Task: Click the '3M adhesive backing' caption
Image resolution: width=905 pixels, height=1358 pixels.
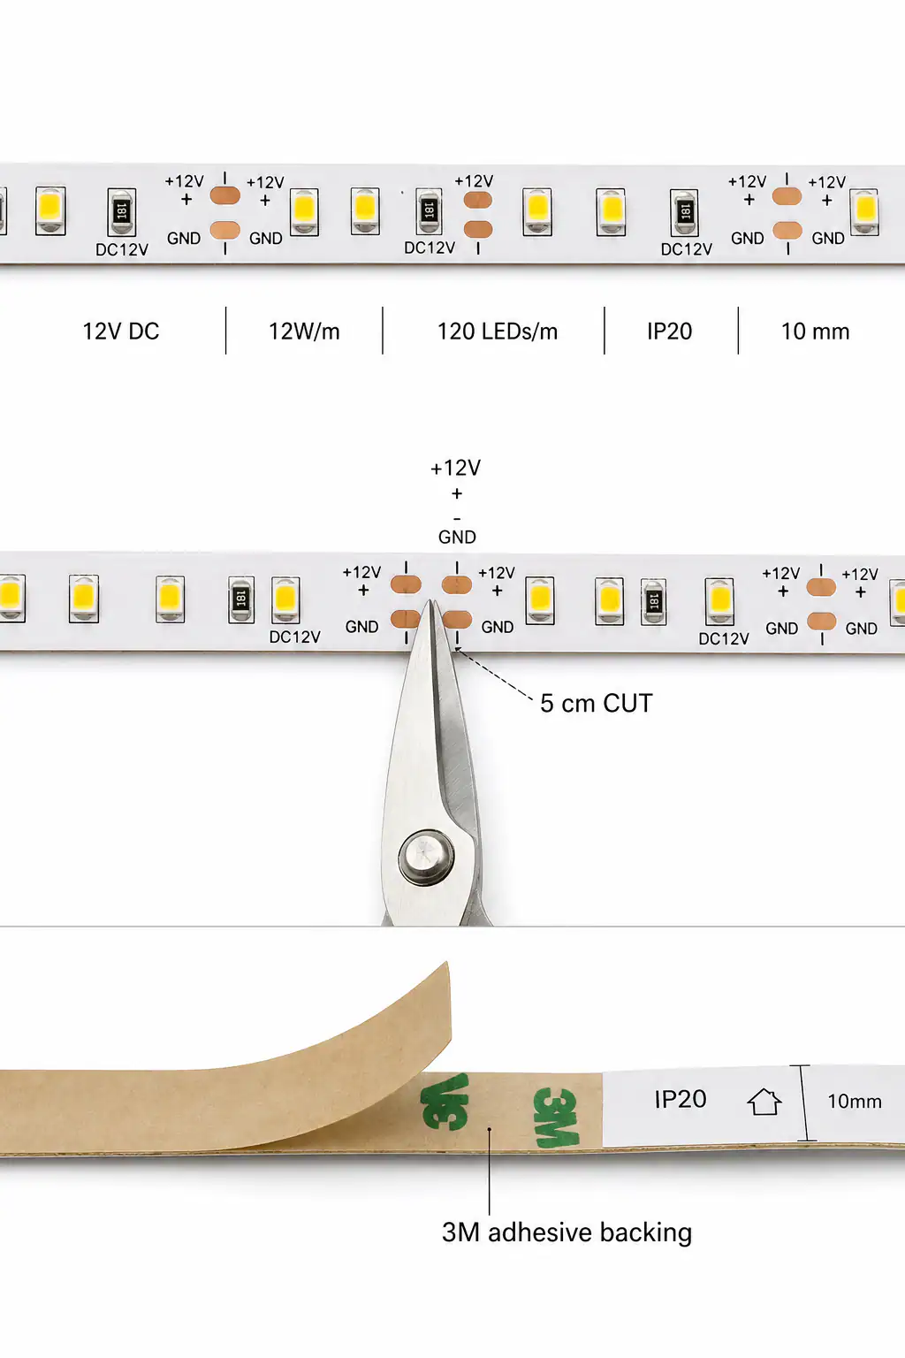Action: (567, 1232)
